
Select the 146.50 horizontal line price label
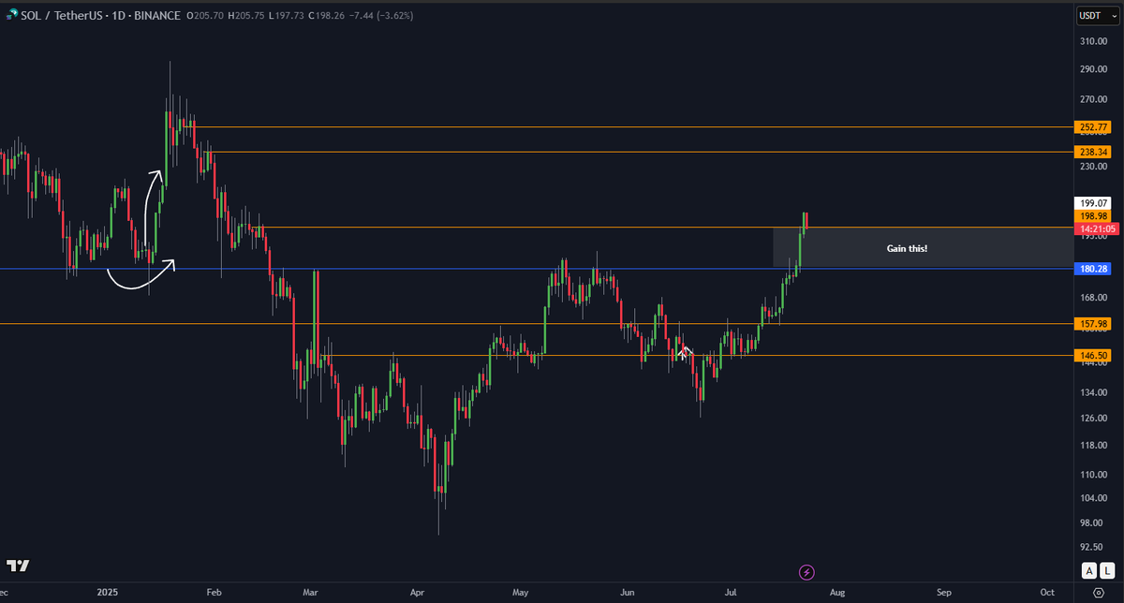pos(1093,356)
